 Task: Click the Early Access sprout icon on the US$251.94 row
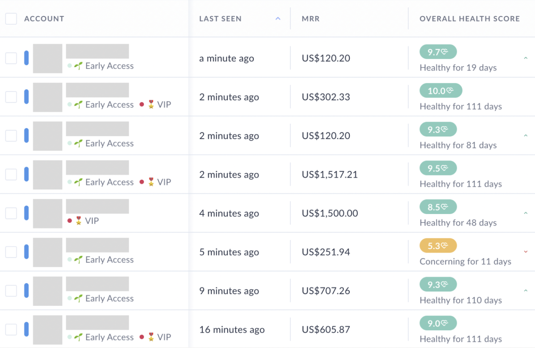point(78,260)
